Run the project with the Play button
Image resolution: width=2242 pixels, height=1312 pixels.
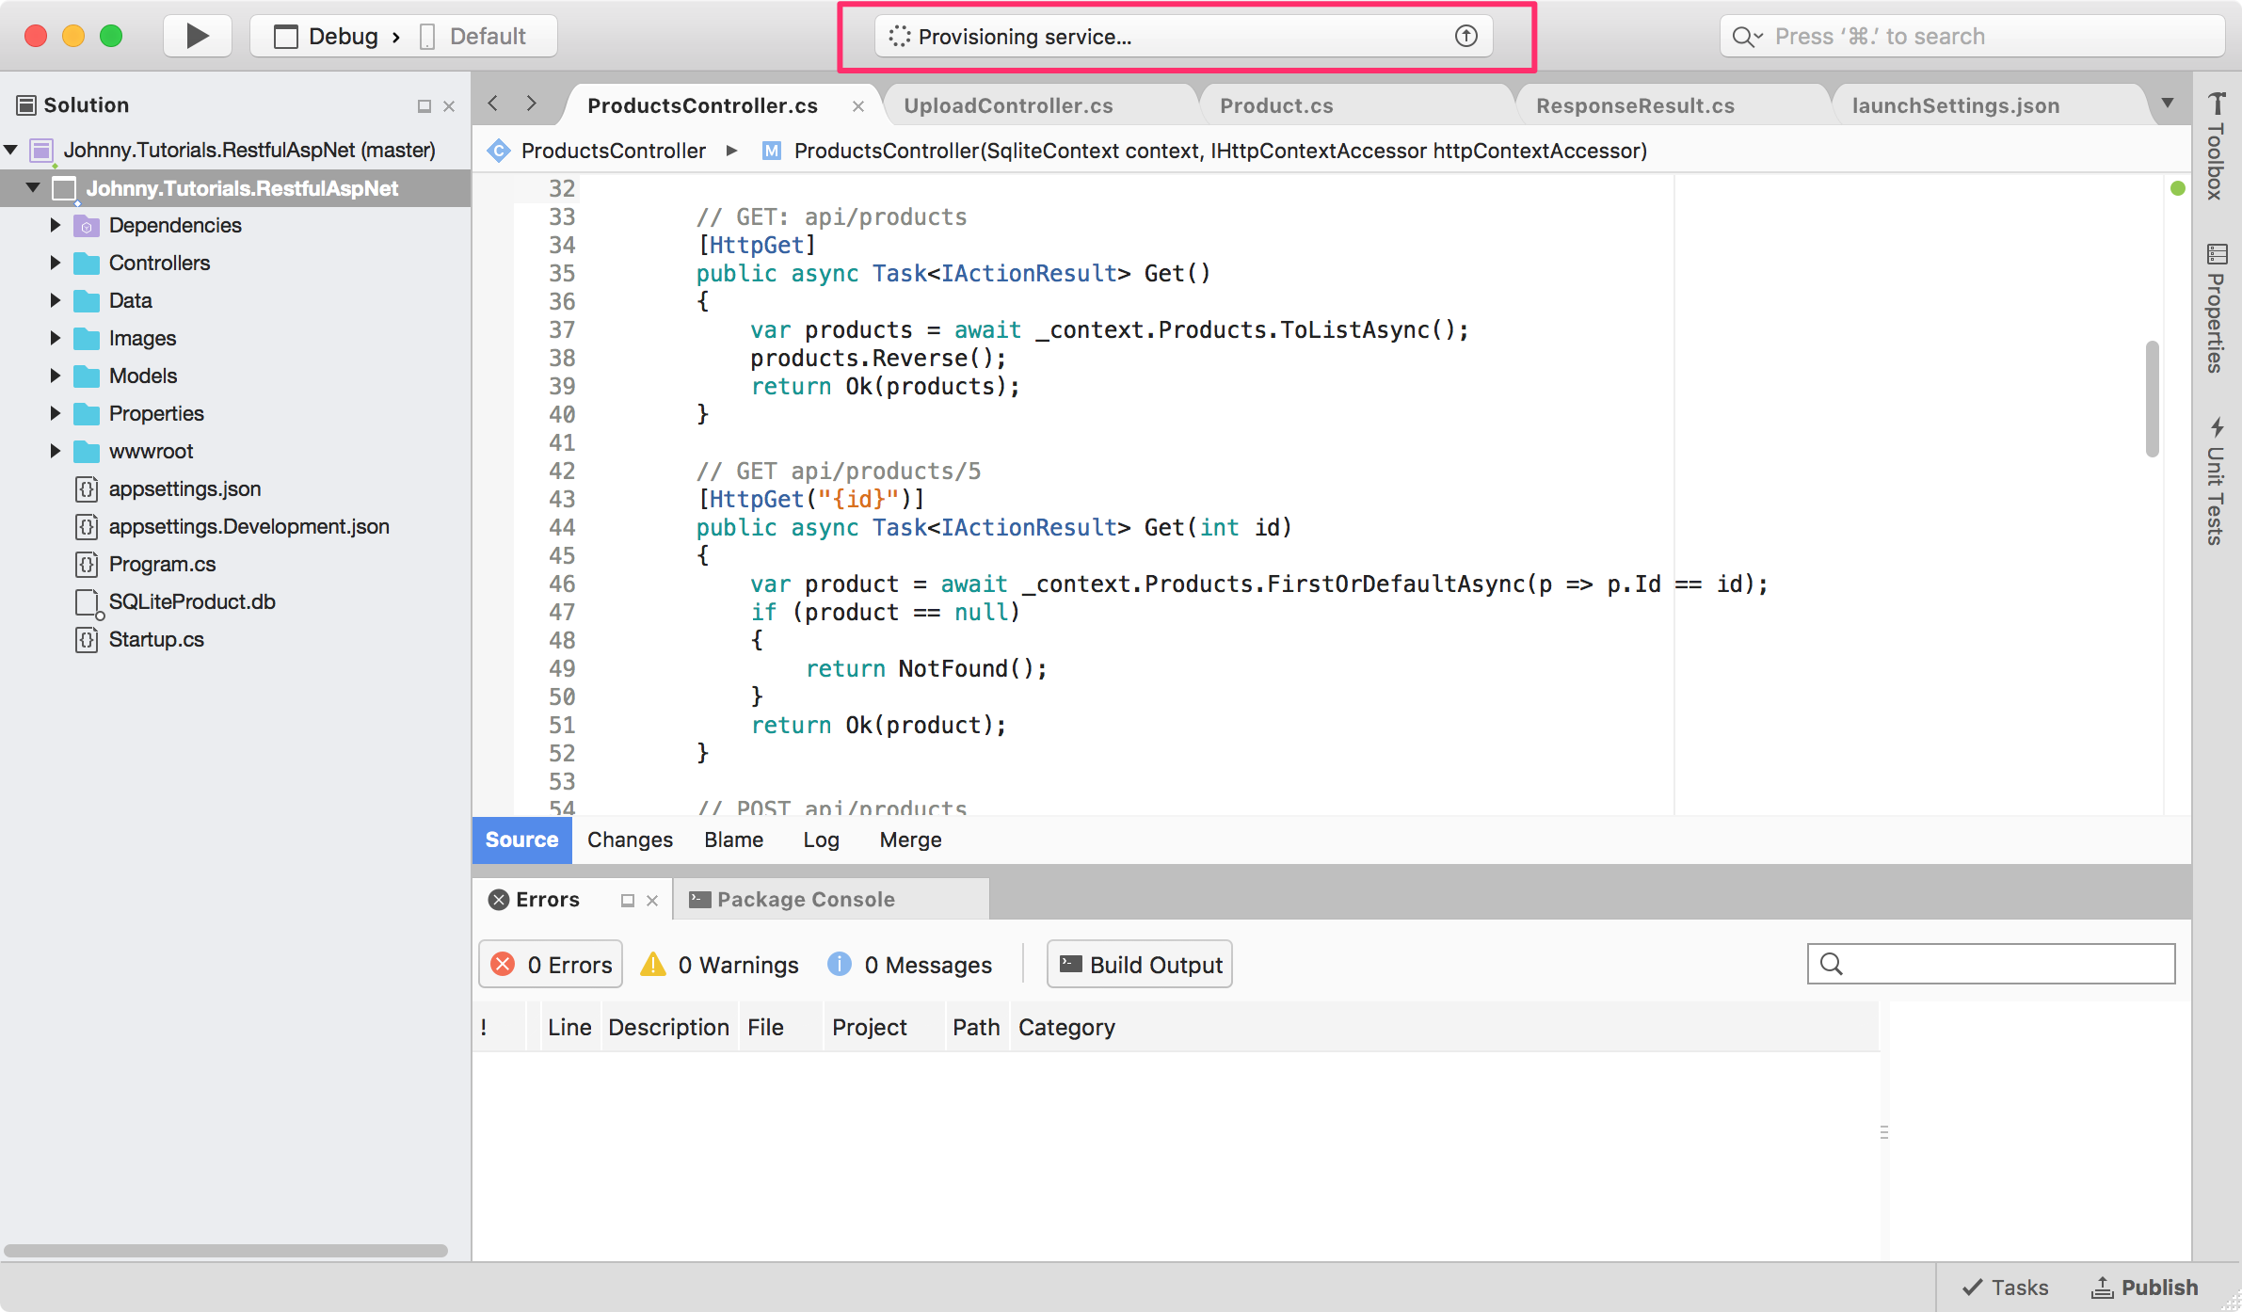point(198,37)
